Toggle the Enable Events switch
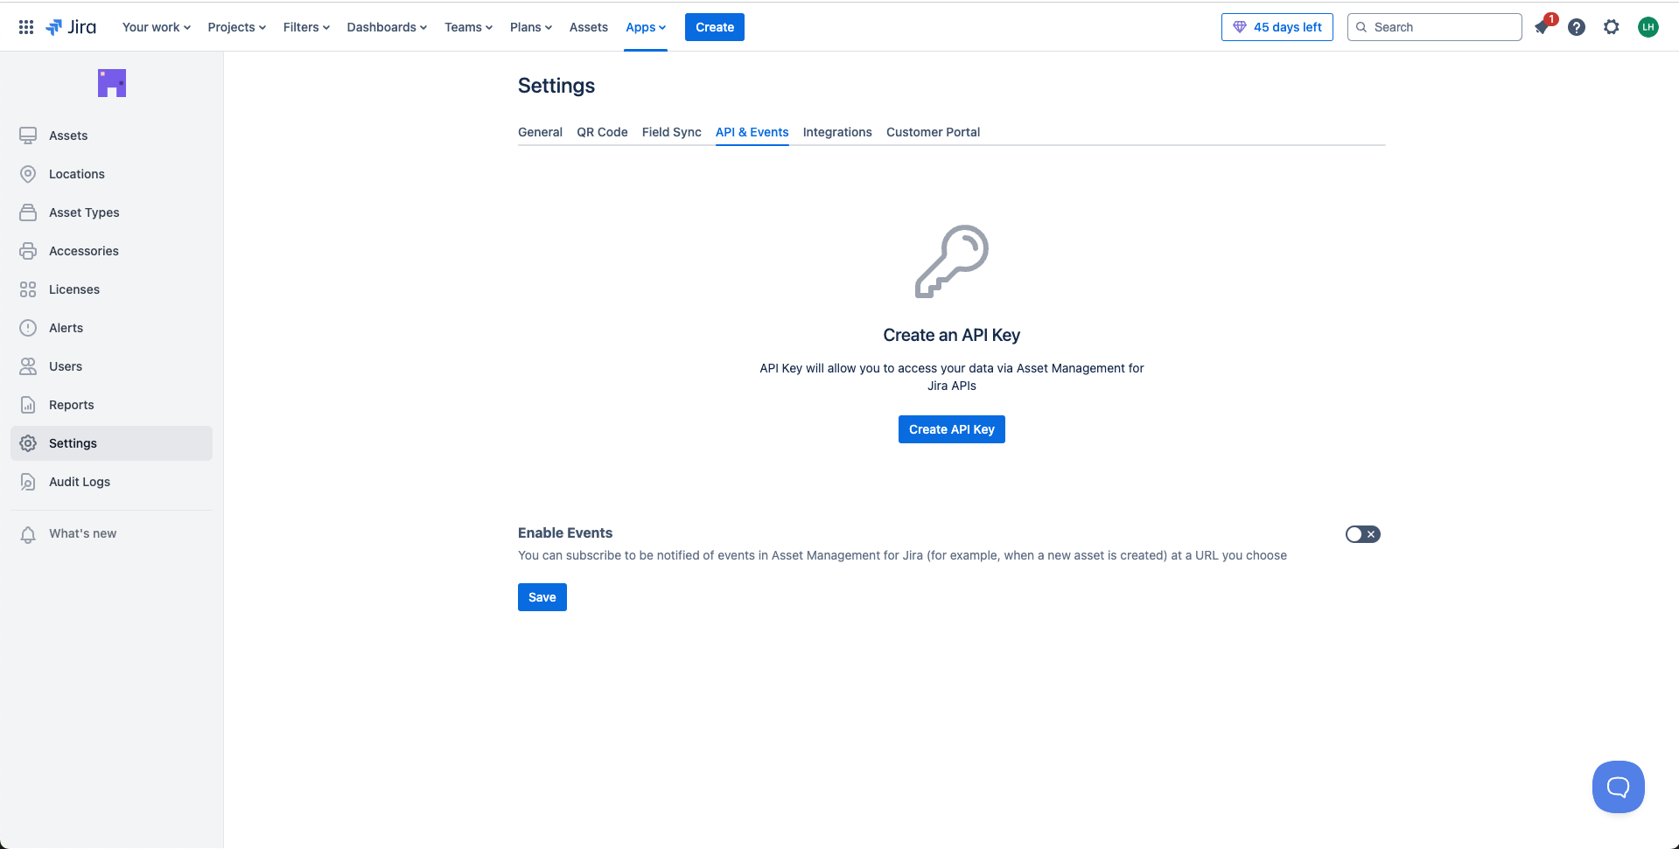The image size is (1679, 849). 1362,534
